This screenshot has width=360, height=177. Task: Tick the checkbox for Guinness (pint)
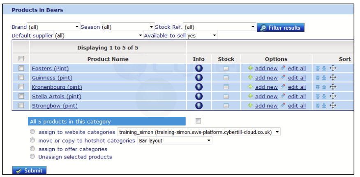pos(21,77)
